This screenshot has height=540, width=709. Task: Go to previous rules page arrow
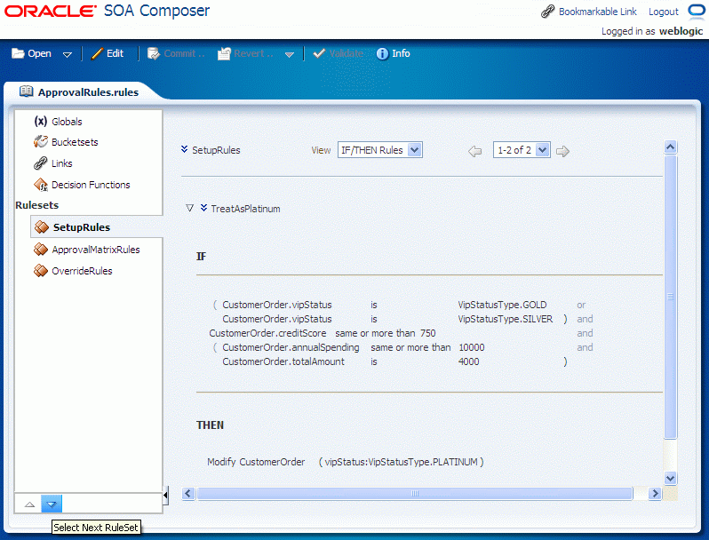[x=474, y=151]
